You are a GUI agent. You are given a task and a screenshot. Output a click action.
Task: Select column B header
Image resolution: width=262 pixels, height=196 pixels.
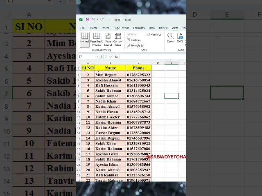[x=110, y=63]
